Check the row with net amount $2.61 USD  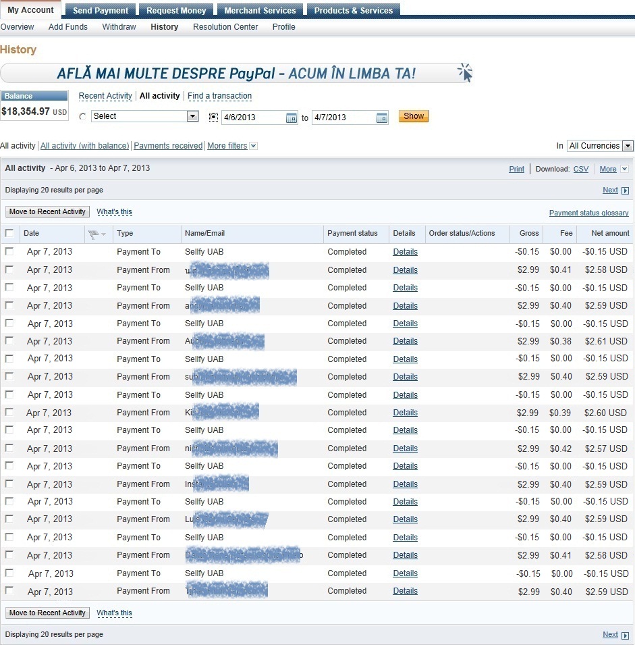pyautogui.click(x=9, y=340)
